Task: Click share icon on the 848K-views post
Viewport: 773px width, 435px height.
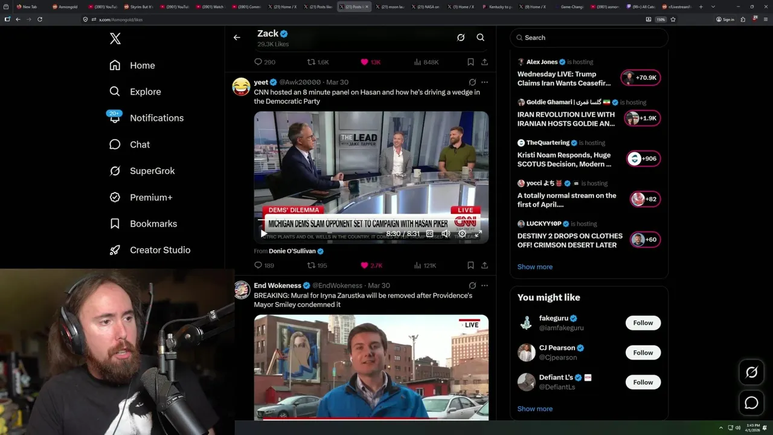Action: tap(484, 62)
